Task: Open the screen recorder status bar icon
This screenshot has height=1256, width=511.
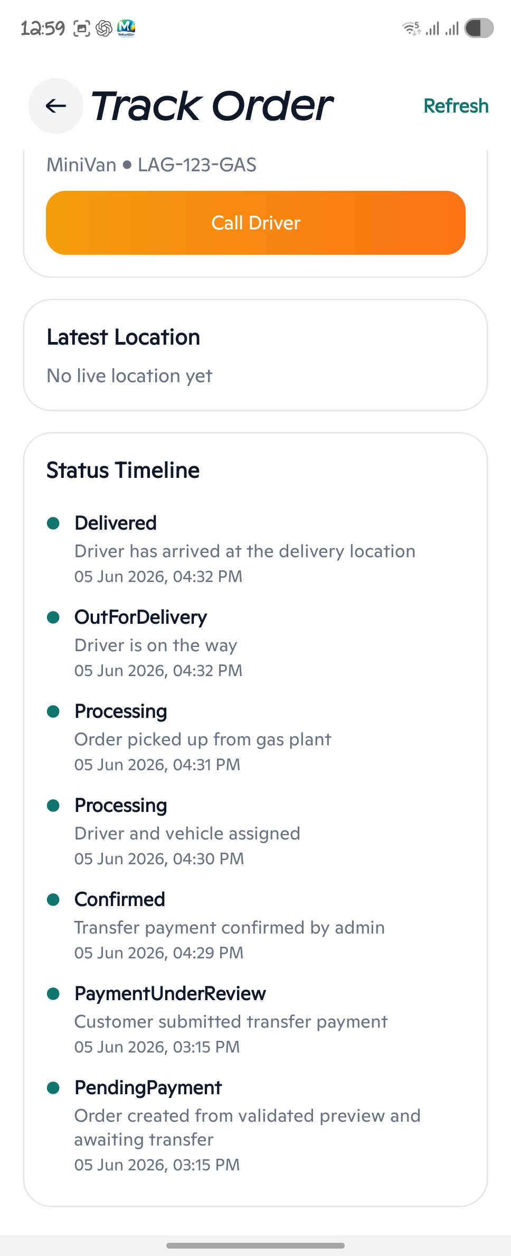Action: click(81, 28)
